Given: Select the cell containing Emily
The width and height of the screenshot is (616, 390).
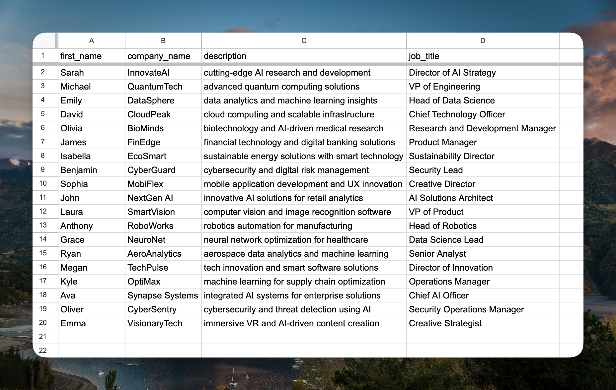Looking at the screenshot, I should pyautogui.click(x=92, y=100).
